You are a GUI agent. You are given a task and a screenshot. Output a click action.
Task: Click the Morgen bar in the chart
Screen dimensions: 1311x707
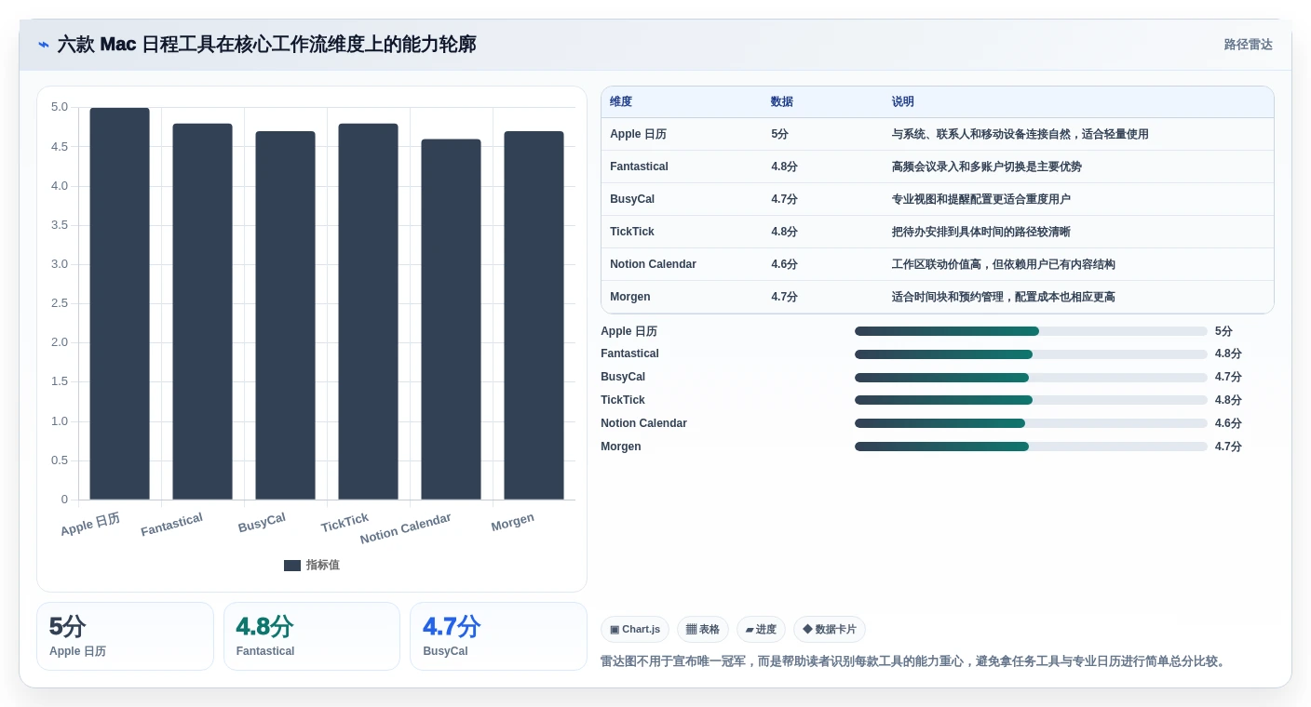[534, 315]
